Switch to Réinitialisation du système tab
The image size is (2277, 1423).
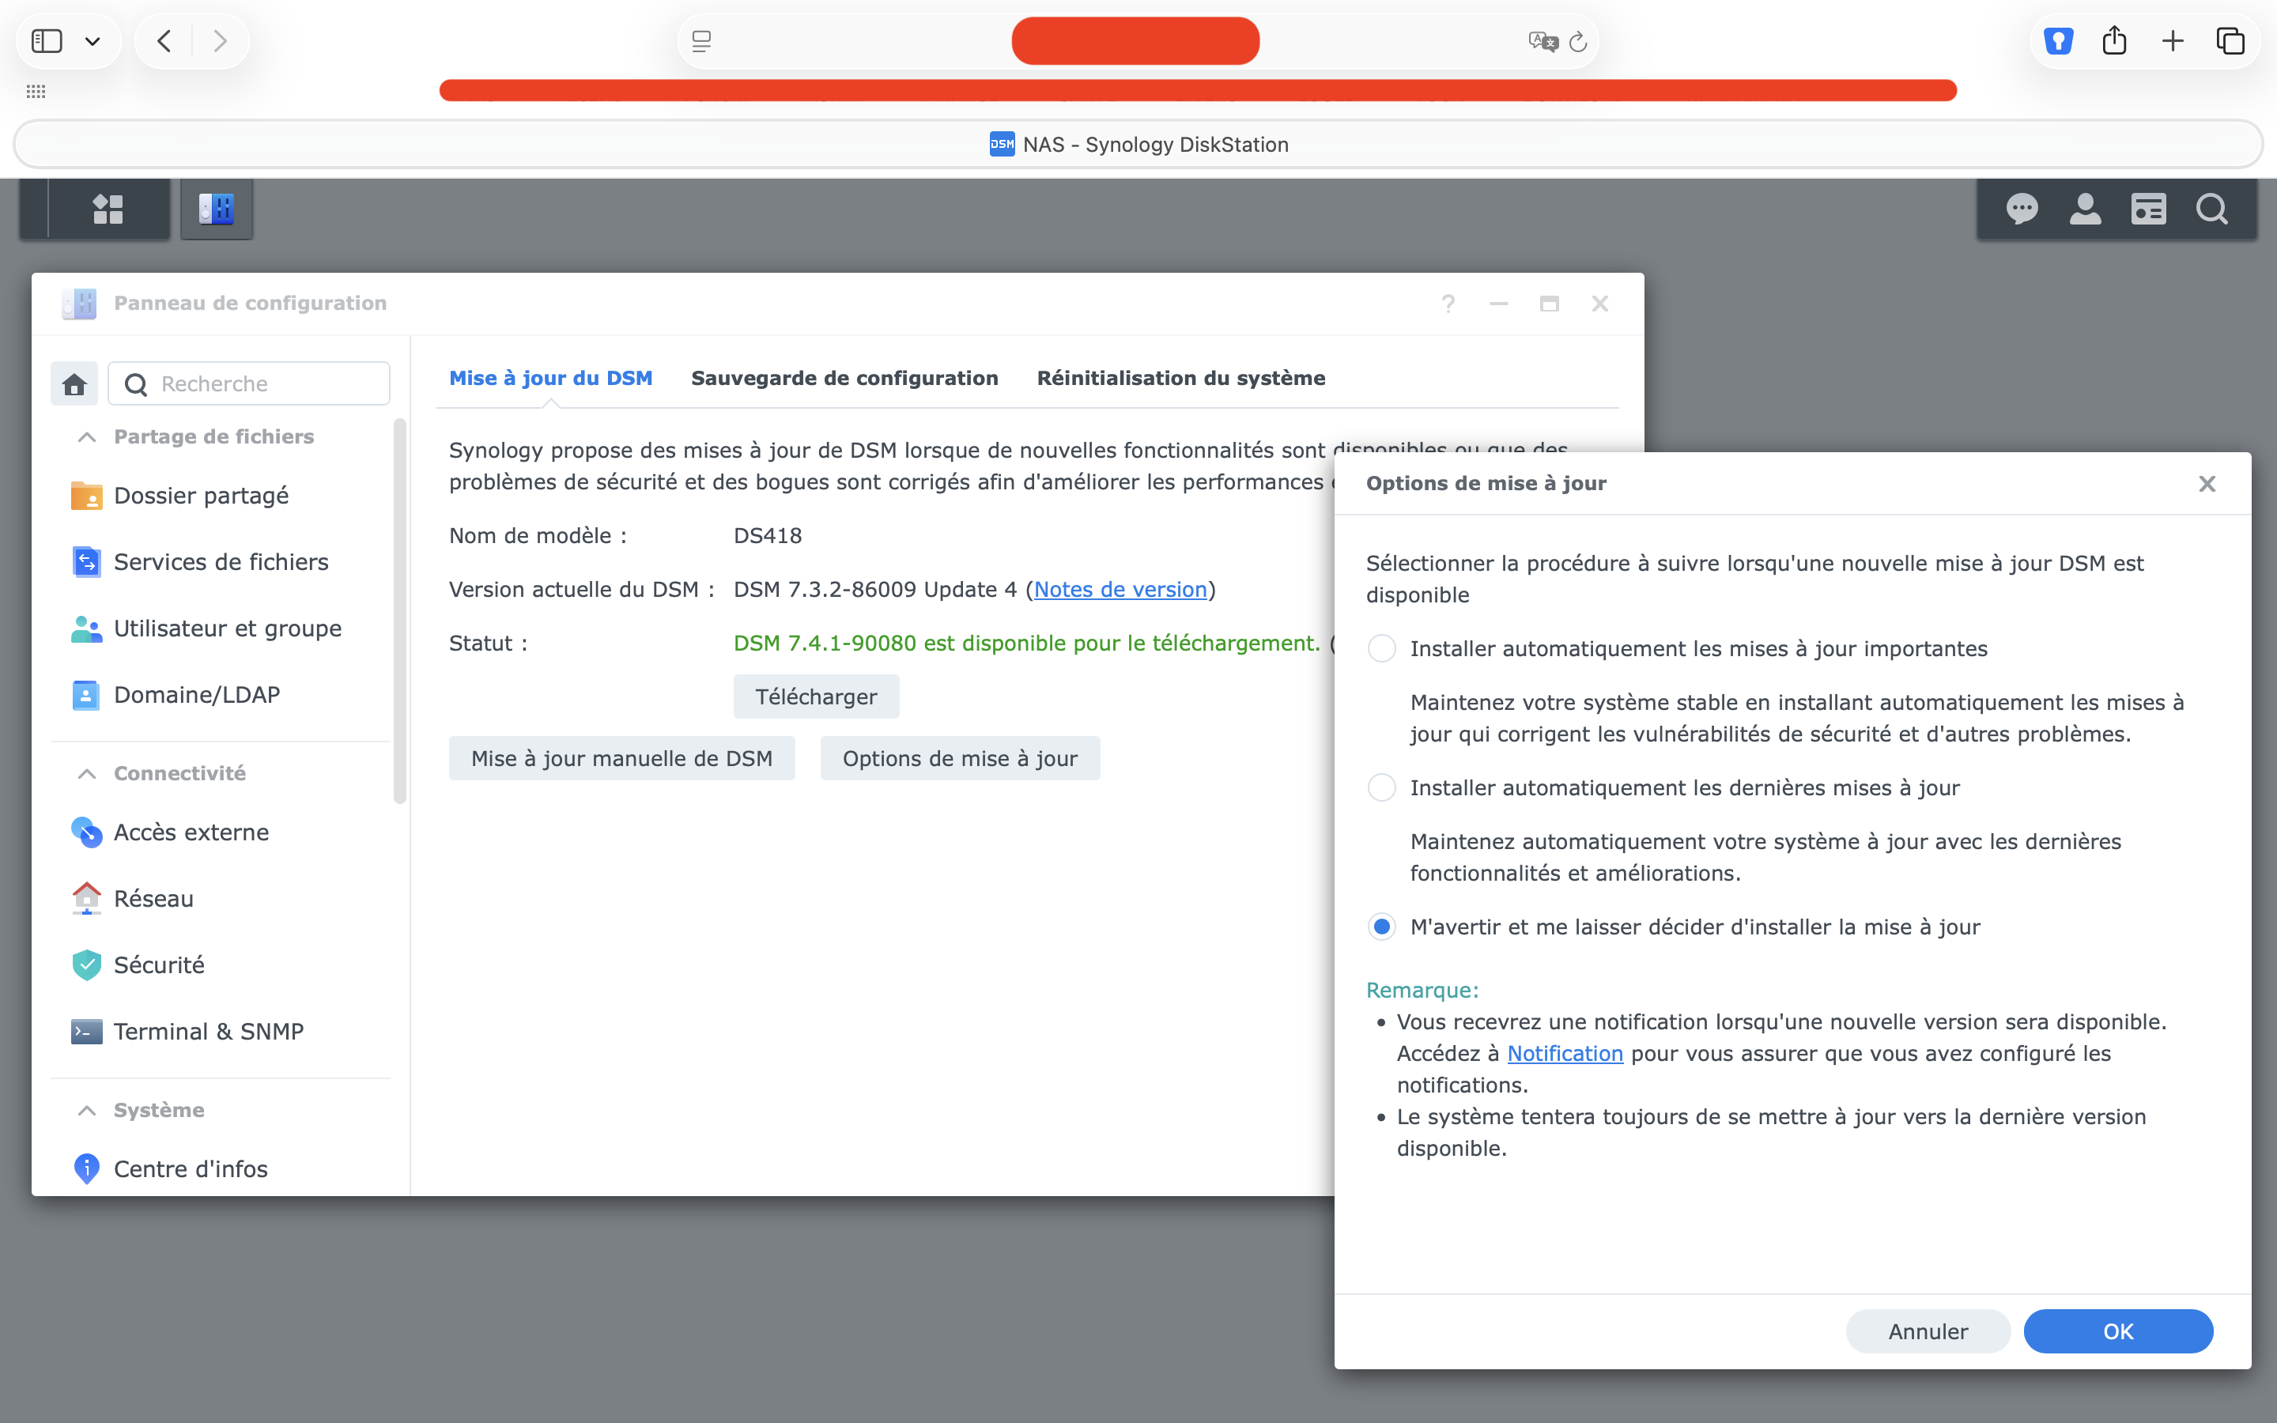pyautogui.click(x=1181, y=379)
